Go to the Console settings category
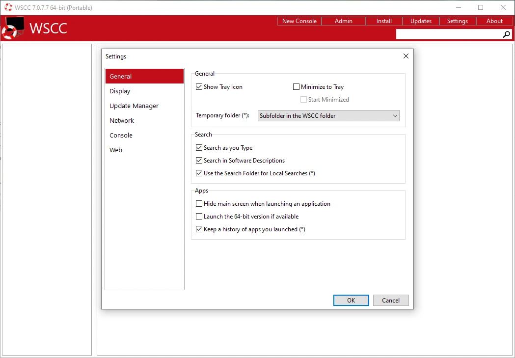Image resolution: width=515 pixels, height=358 pixels. [x=121, y=136]
